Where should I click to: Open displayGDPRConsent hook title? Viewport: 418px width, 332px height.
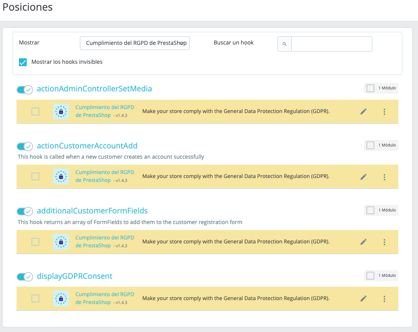tap(75, 276)
